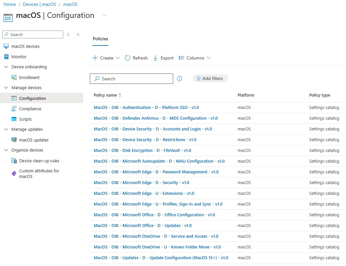The image size is (346, 266).
Task: Open Device clean-up rules menu item
Action: click(39, 161)
